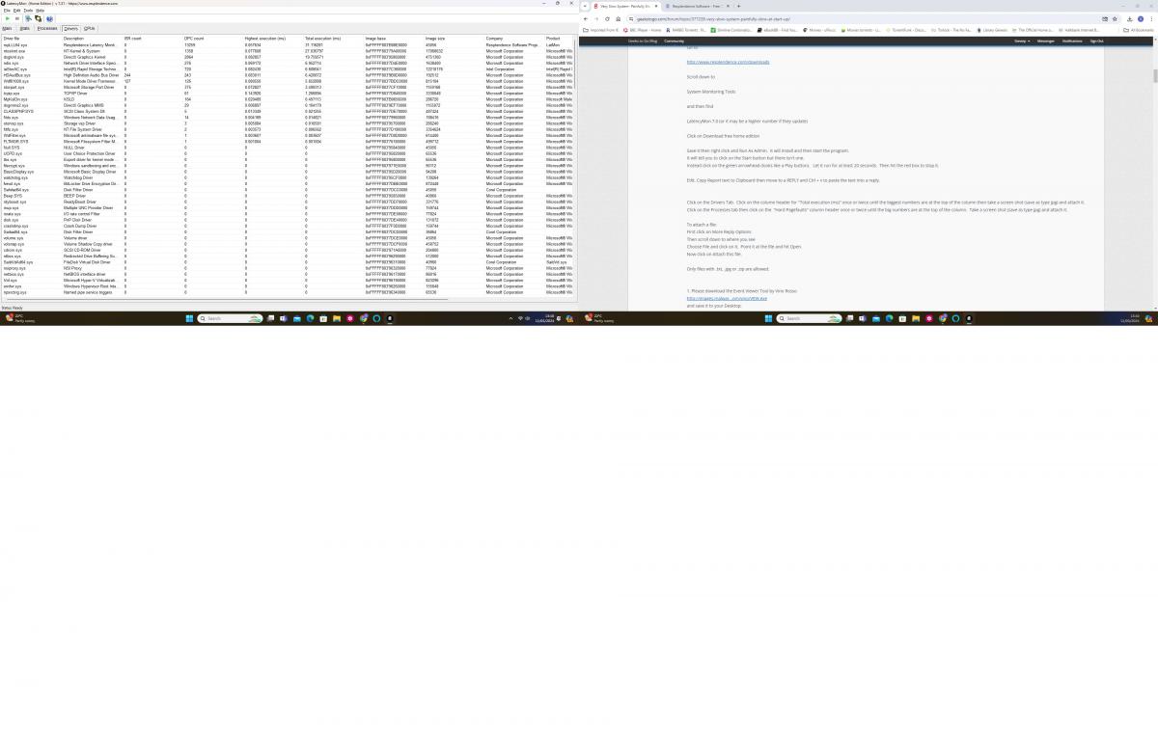The image size is (1158, 731).
Task: Switch to the Stats tab in LatencyMon
Action: tap(24, 28)
